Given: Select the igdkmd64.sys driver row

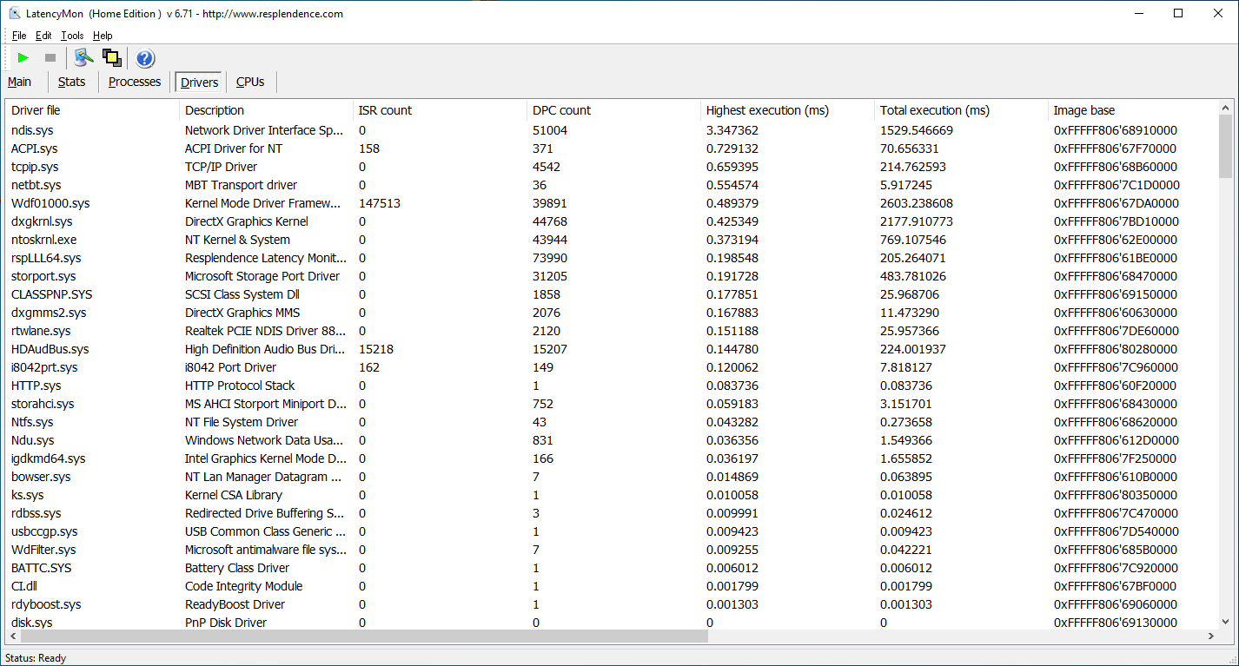Looking at the screenshot, I should (612, 458).
